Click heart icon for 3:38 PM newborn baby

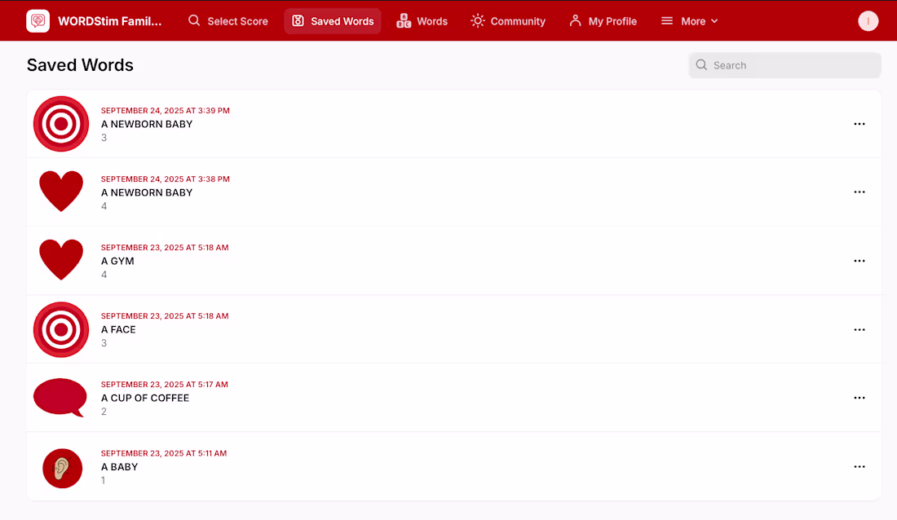pyautogui.click(x=61, y=192)
